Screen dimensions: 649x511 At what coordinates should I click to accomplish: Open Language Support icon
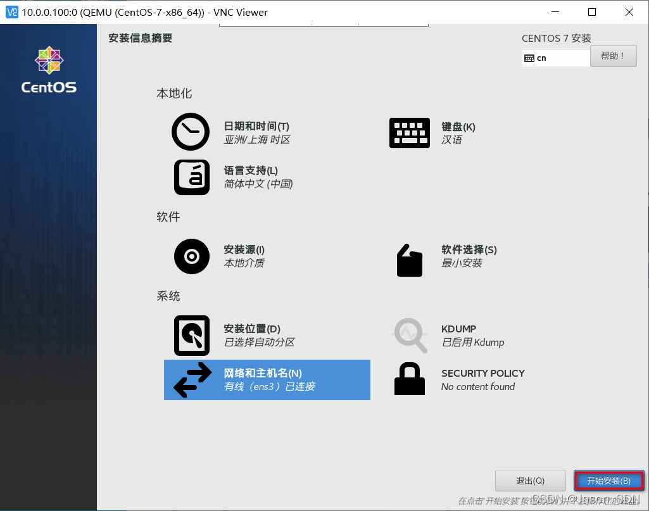[x=192, y=177]
